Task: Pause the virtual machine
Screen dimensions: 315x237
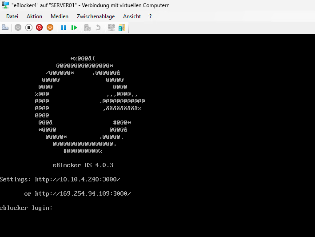Action: (x=64, y=28)
